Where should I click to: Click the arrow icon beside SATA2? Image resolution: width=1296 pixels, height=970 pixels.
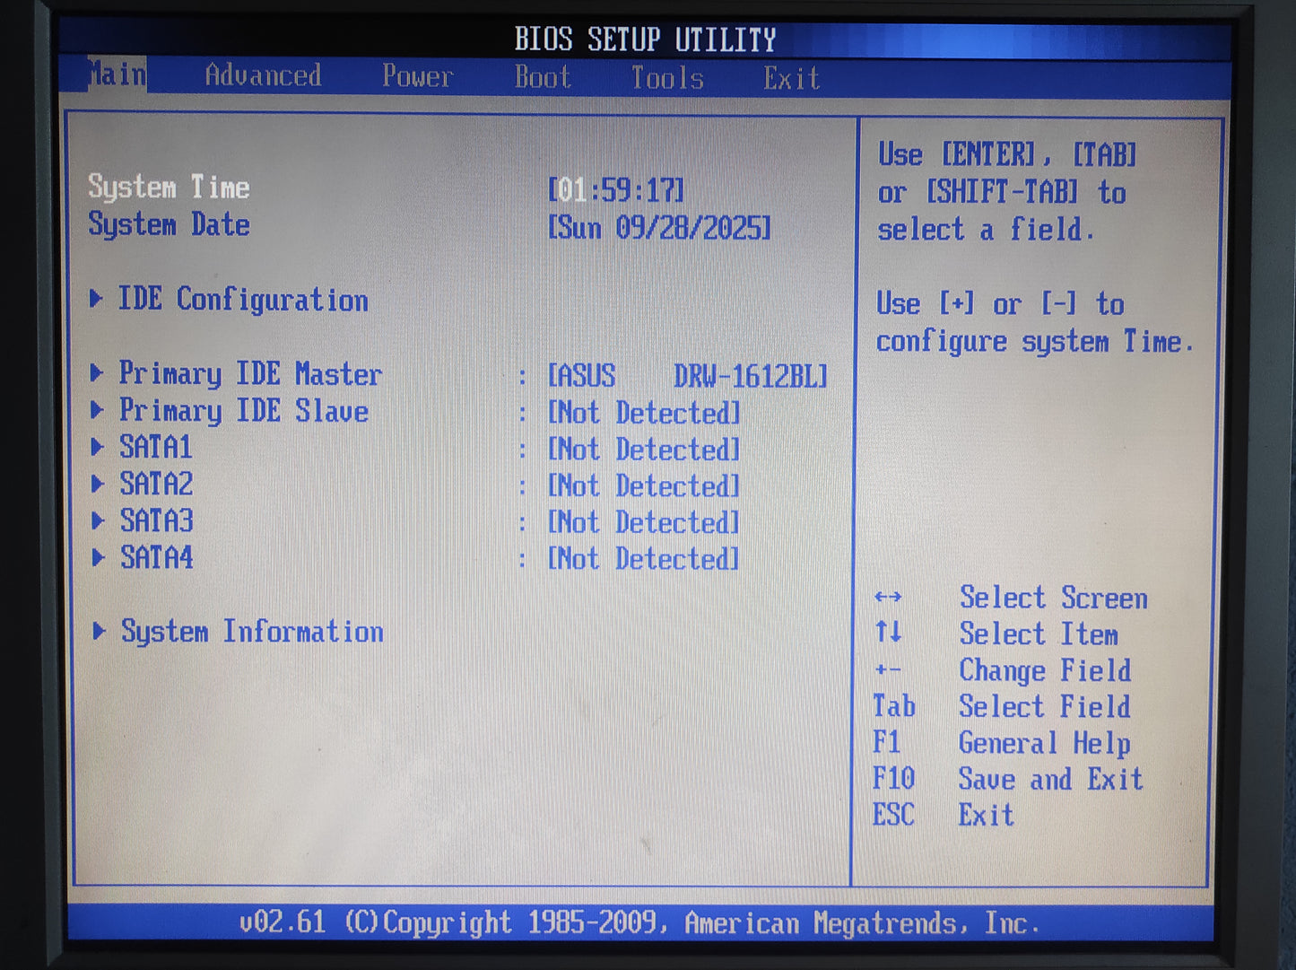pyautogui.click(x=98, y=484)
